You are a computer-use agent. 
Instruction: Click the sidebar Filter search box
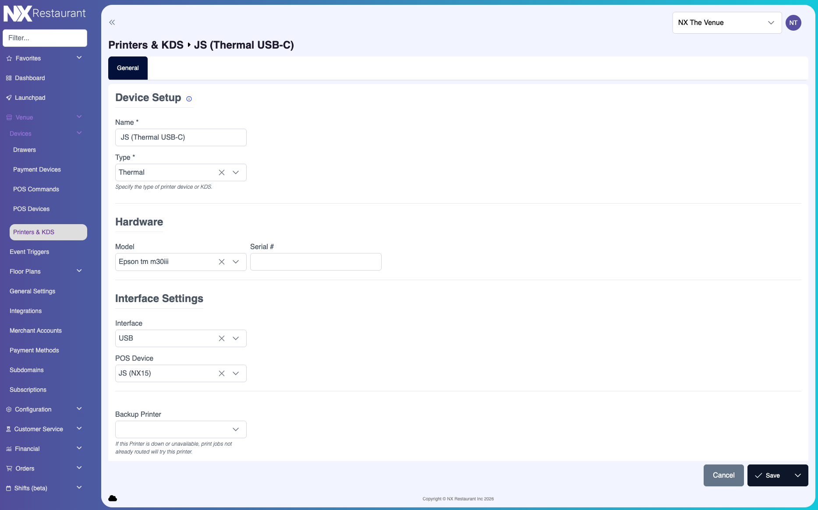[45, 38]
